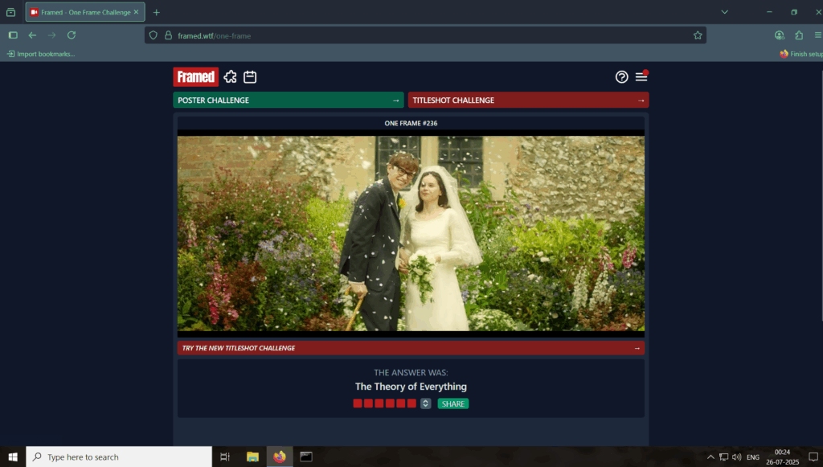Expand guesses with the up-down chevron button

(x=426, y=404)
